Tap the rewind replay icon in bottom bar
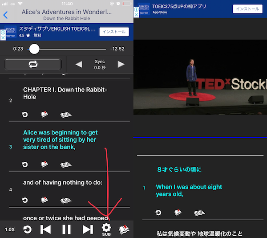The image size is (267, 238). tap(27, 230)
